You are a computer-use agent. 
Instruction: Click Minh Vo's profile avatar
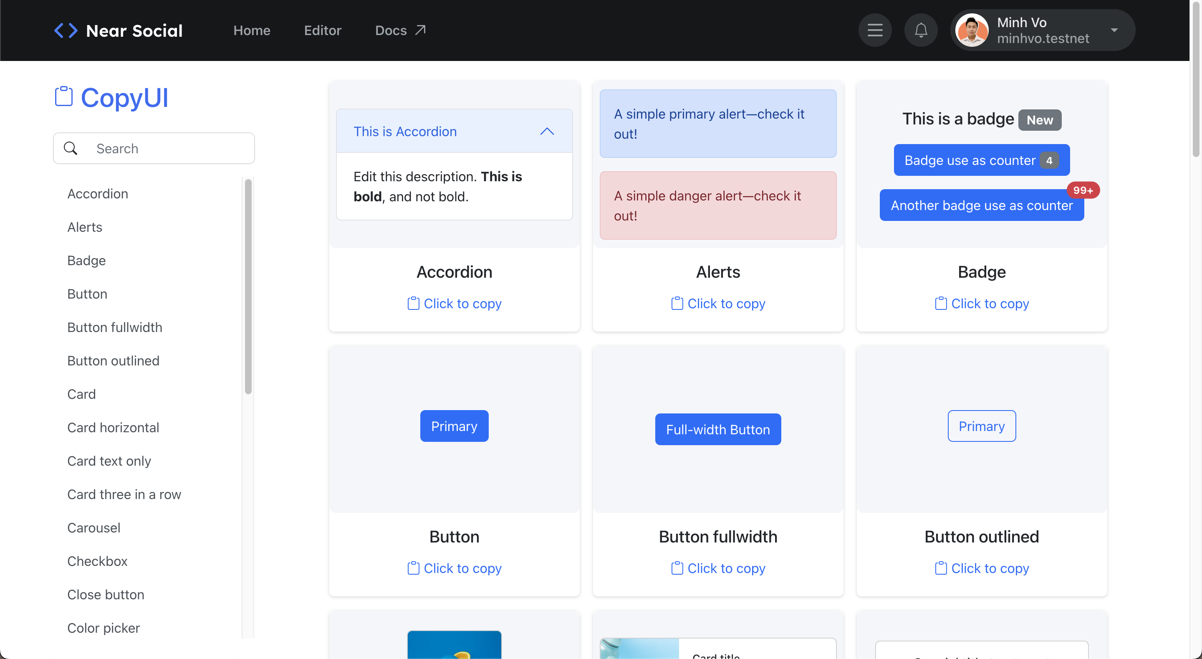(x=972, y=30)
